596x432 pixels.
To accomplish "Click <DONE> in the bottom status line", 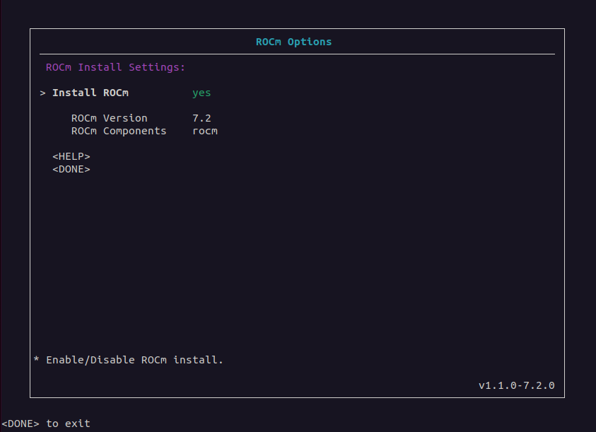I will click(x=21, y=424).
